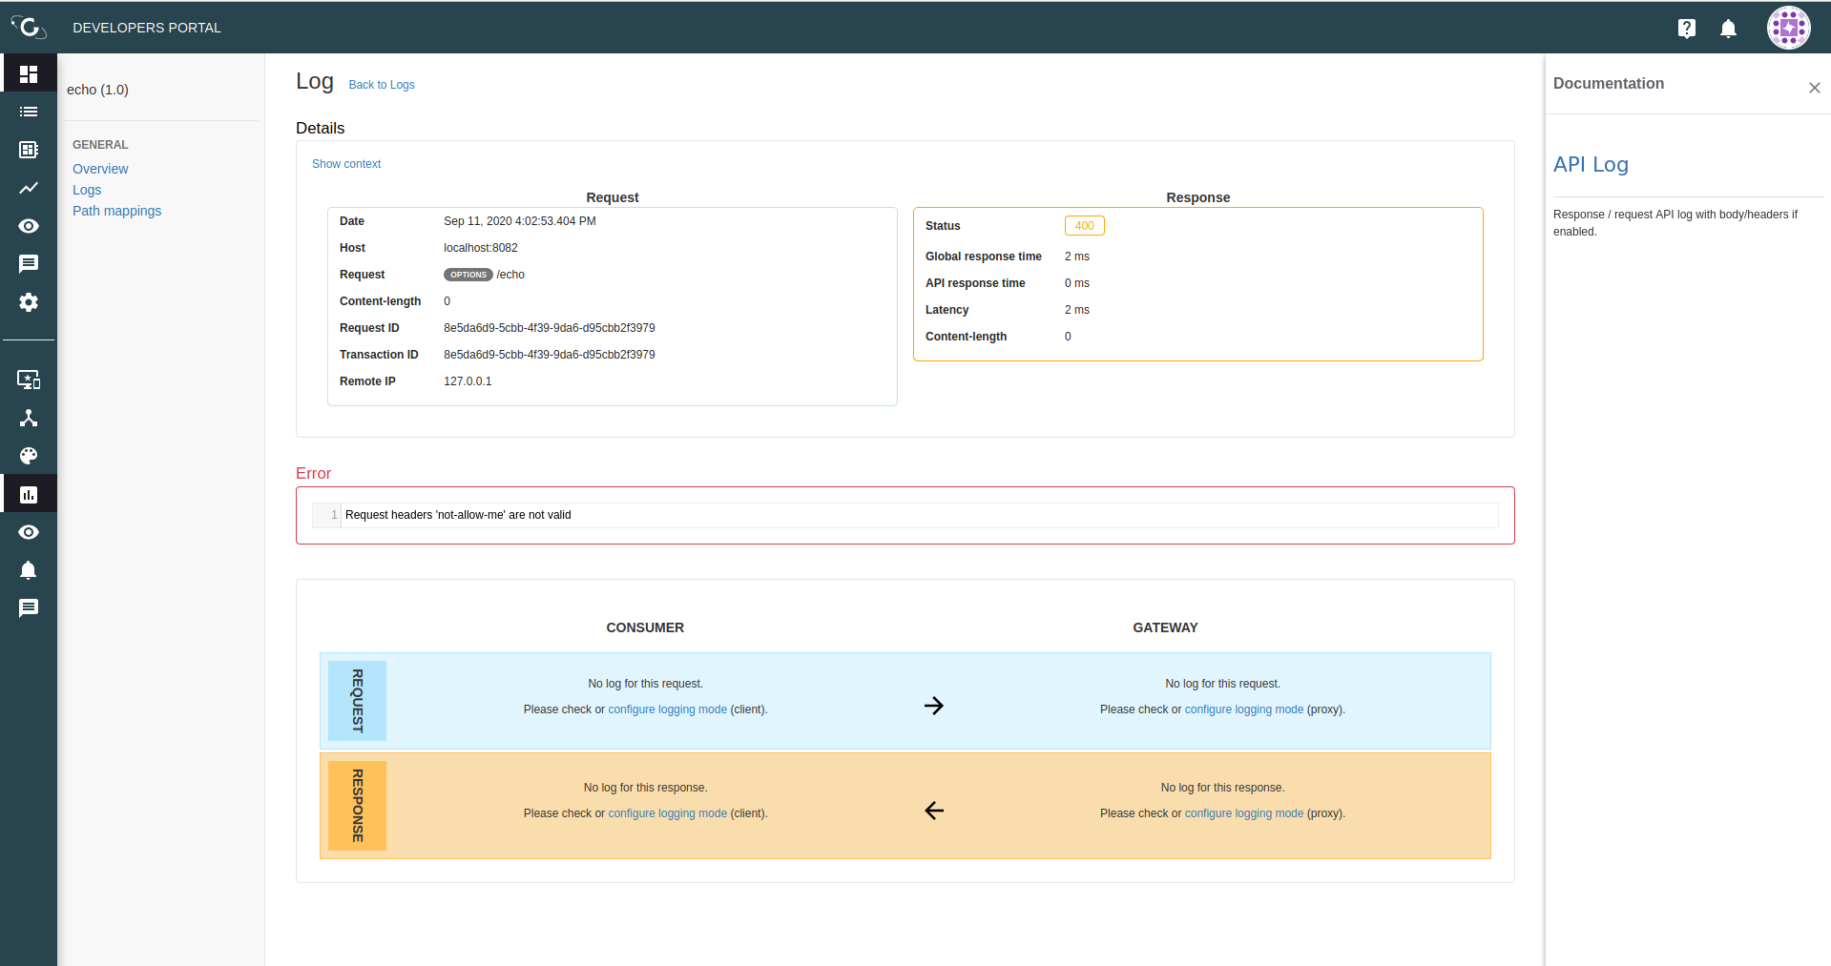Open the settings gear icon in sidebar
This screenshot has width=1831, height=966.
point(29,302)
